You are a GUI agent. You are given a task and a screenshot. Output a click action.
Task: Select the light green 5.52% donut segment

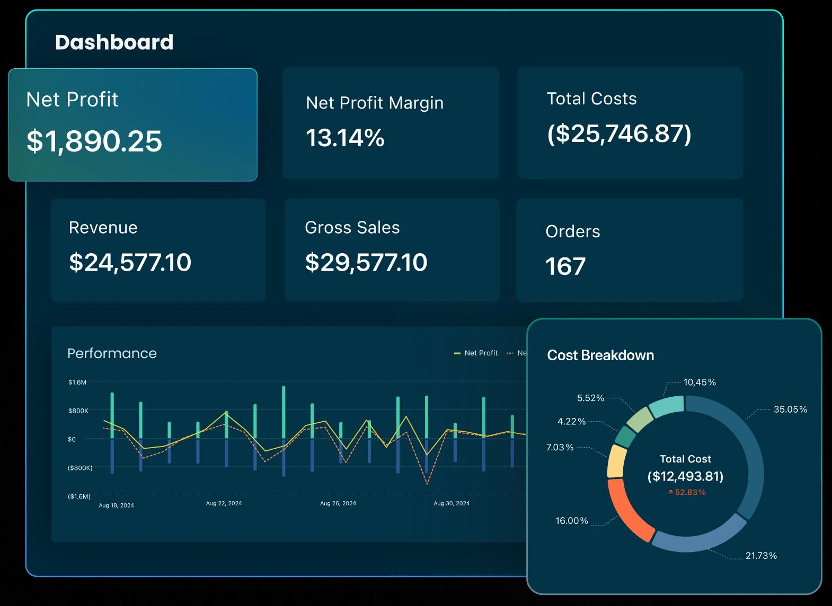pyautogui.click(x=640, y=420)
